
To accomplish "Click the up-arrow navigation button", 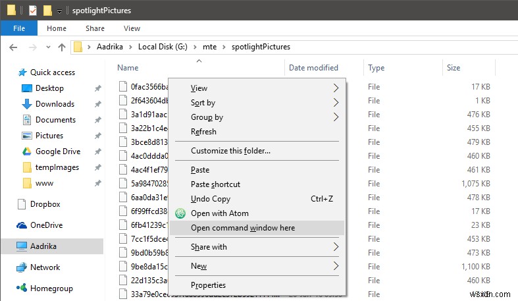I will 62,47.
